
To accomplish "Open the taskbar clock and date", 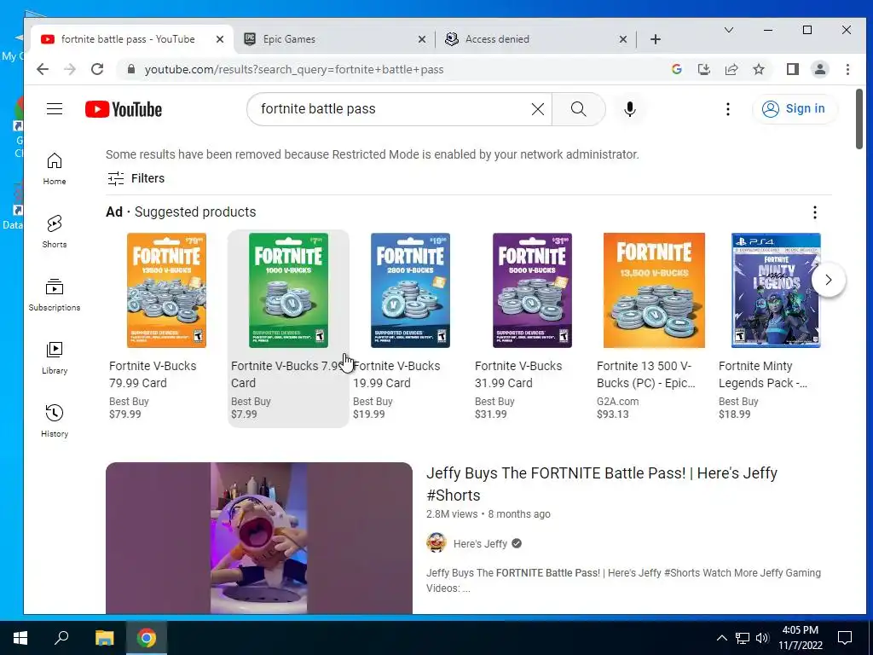I will point(800,638).
